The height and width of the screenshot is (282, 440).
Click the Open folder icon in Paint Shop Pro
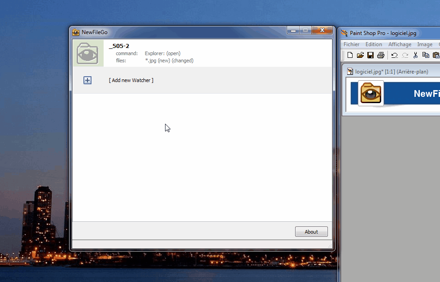(360, 55)
